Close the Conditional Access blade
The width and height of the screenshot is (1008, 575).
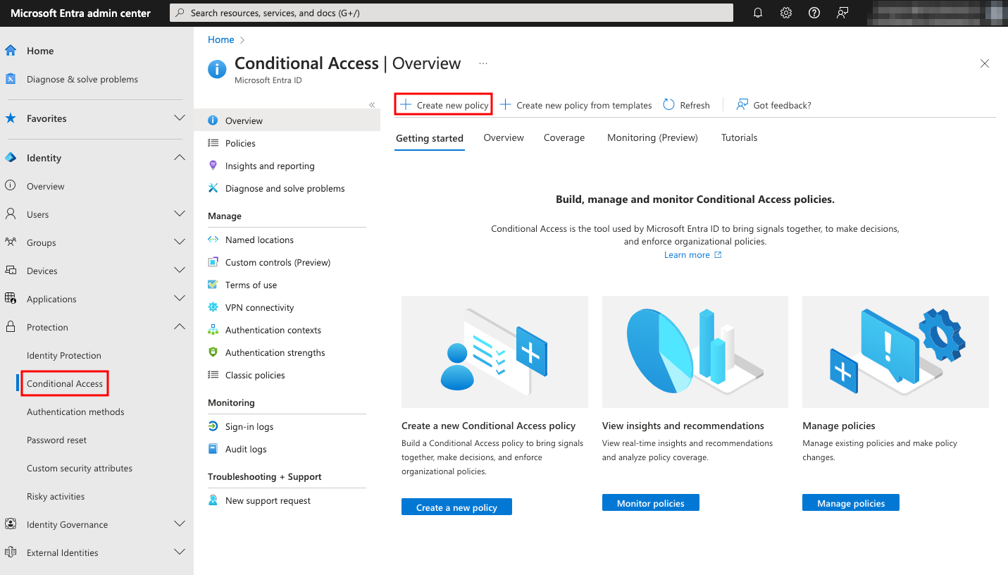pyautogui.click(x=985, y=63)
